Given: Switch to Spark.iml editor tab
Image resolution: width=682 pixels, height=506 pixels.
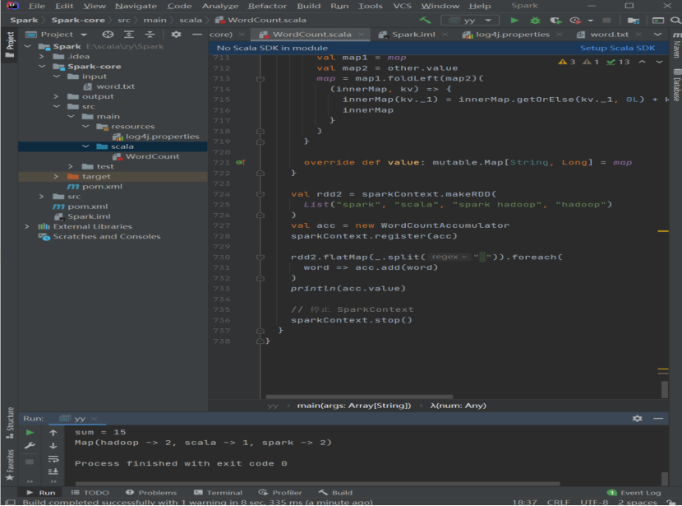Looking at the screenshot, I should [412, 35].
